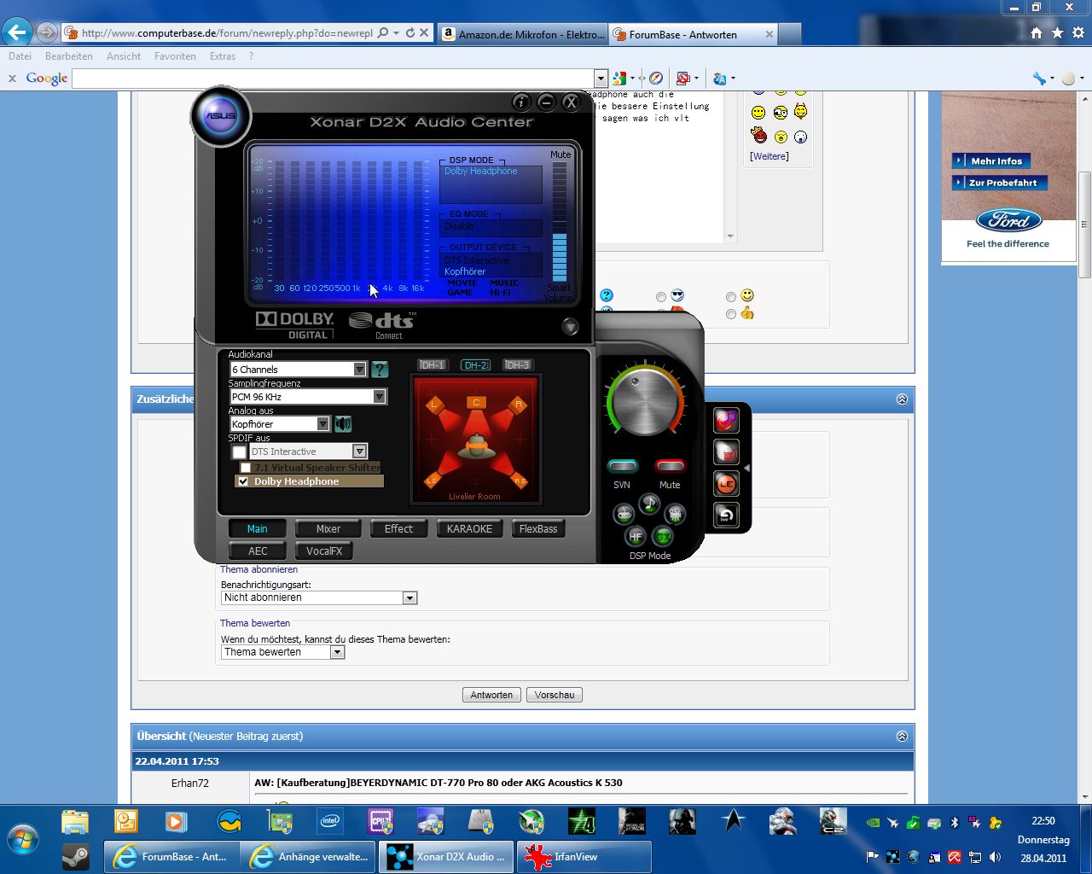Click the Google toolbar wrench settings icon
This screenshot has width=1092, height=874.
pyautogui.click(x=1039, y=79)
